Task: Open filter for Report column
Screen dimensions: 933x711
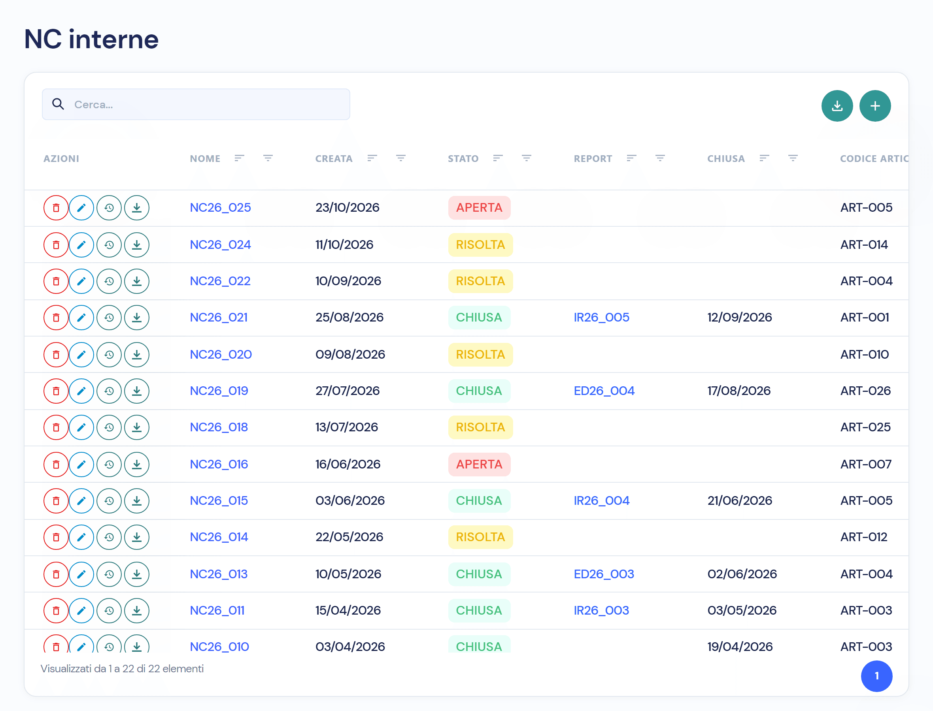Action: click(660, 158)
